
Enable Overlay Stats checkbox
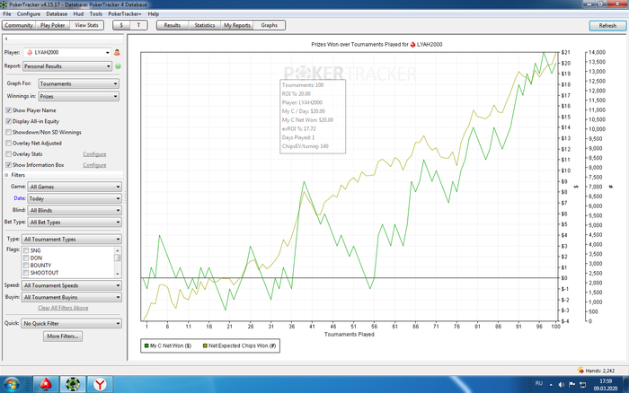click(x=8, y=153)
